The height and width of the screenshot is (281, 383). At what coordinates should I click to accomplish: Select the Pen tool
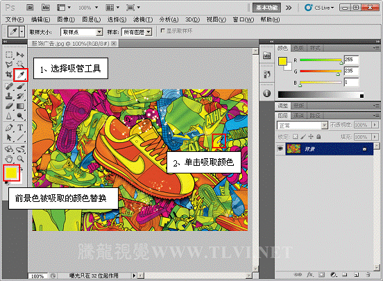[9, 127]
